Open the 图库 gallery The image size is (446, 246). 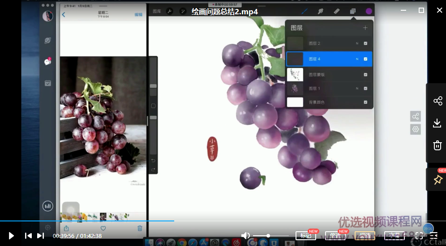point(157,11)
